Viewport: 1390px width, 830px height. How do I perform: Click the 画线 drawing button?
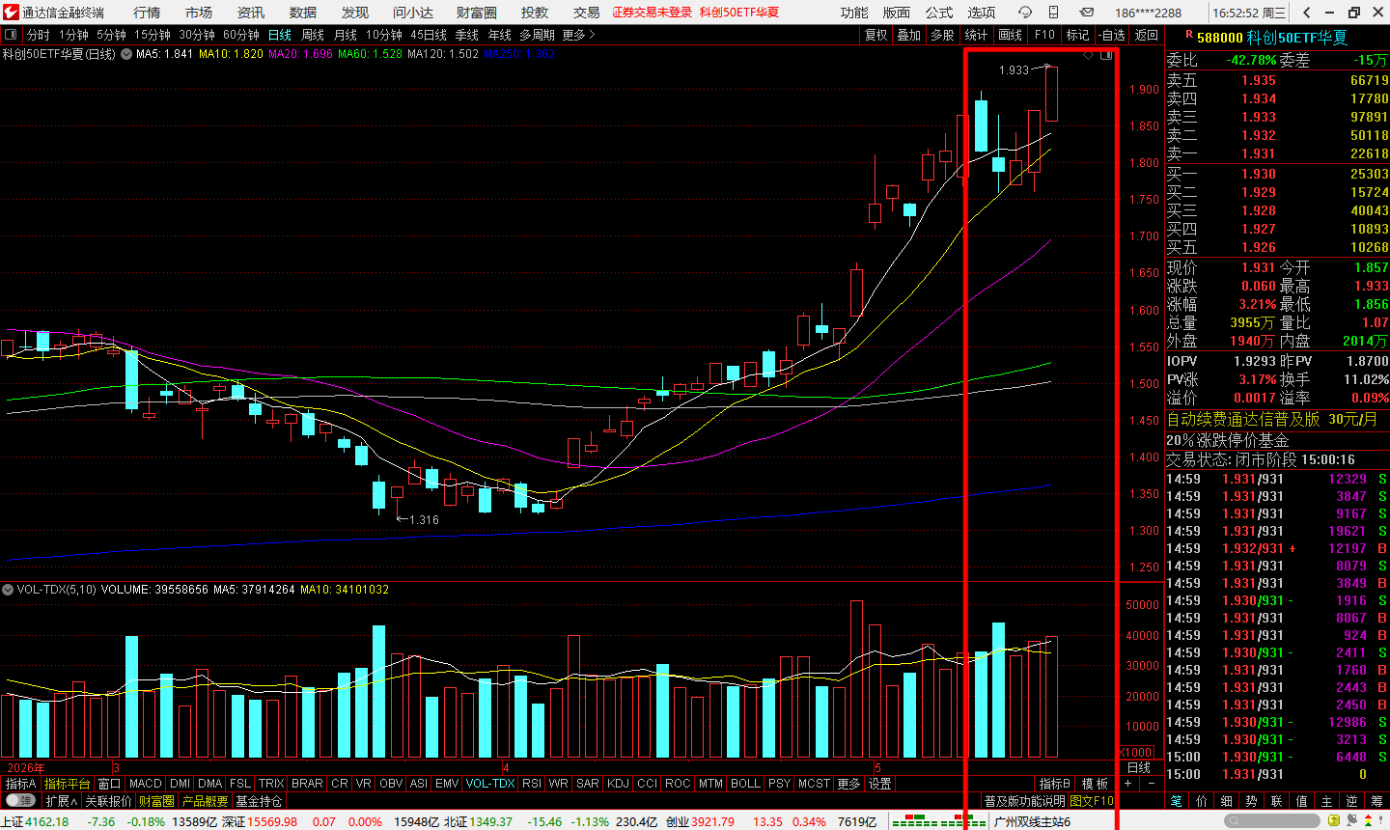pyautogui.click(x=1011, y=35)
